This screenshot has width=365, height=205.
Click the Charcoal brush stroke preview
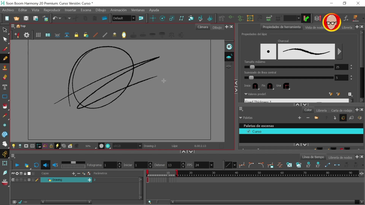coord(306,52)
